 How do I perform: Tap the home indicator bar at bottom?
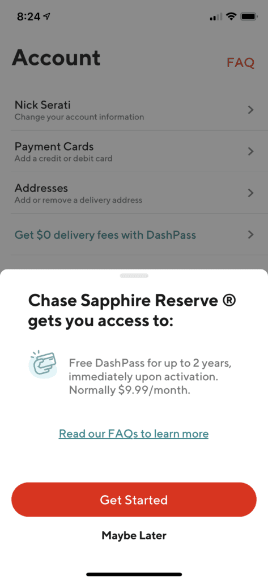[x=134, y=574]
